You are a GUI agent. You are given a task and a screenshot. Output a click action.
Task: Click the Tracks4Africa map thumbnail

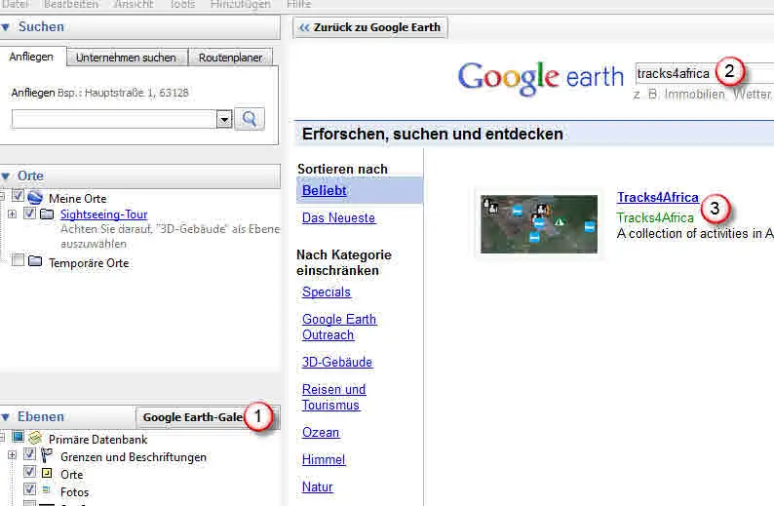pyautogui.click(x=538, y=224)
